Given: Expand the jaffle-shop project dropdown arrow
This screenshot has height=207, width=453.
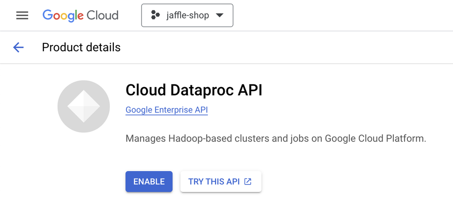Looking at the screenshot, I should click(220, 15).
